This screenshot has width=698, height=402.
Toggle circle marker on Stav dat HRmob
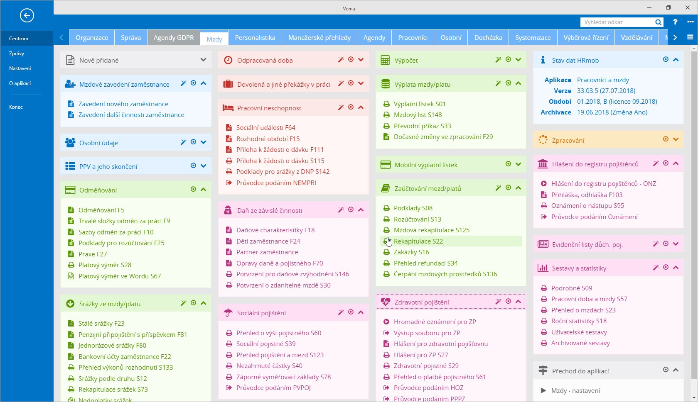pyautogui.click(x=666, y=60)
